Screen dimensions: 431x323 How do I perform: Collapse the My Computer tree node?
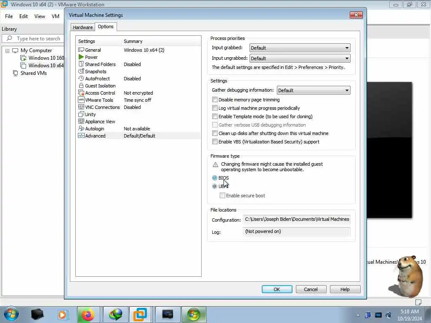tap(8, 51)
